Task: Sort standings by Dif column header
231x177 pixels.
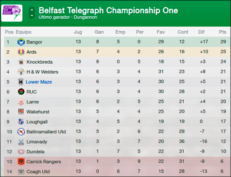Action: point(201,32)
